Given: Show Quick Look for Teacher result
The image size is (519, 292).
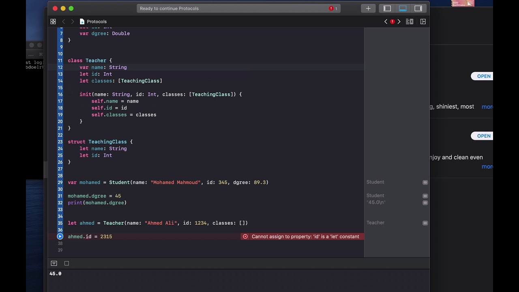Looking at the screenshot, I should pos(425,223).
